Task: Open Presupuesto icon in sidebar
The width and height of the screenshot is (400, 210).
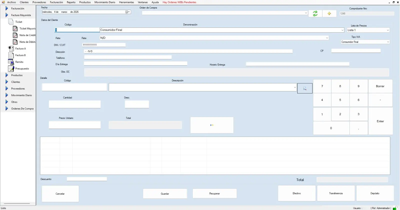Action: [11, 69]
